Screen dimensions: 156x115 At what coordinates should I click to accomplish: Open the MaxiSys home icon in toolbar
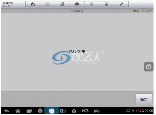pos(33,4)
